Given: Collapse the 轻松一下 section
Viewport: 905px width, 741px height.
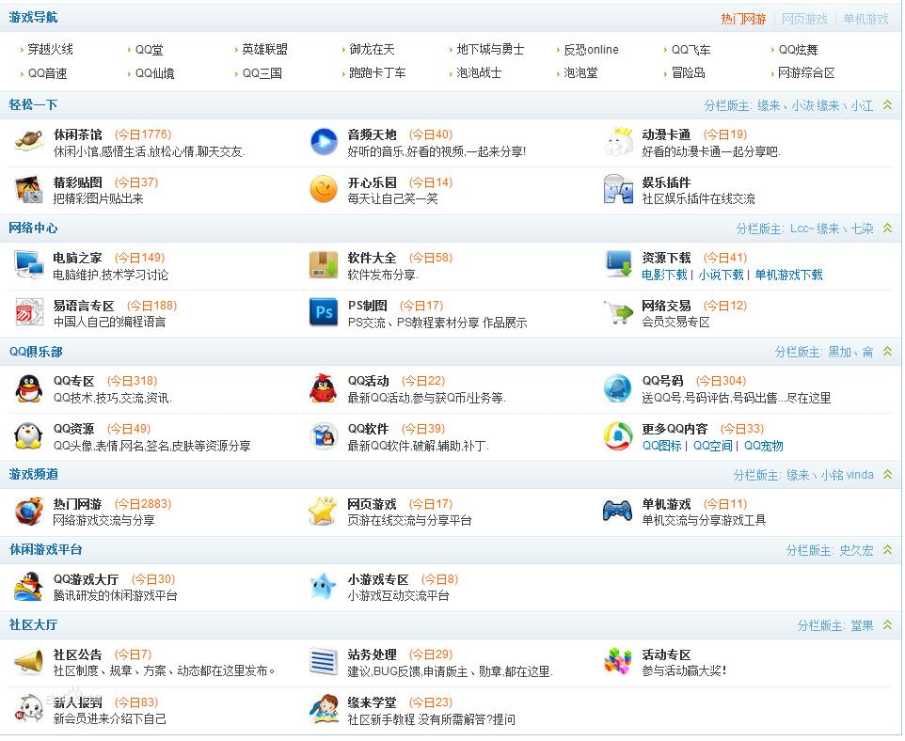Looking at the screenshot, I should tap(887, 106).
